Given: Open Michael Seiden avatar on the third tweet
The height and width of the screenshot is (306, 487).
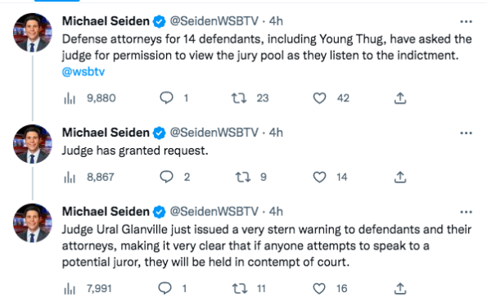Looking at the screenshot, I should click(x=33, y=223).
